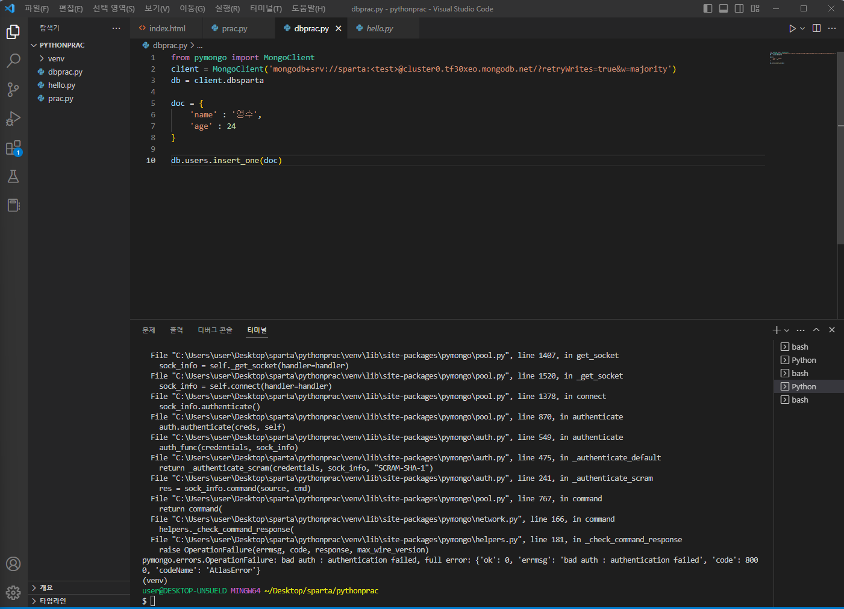
Task: Open the Run and Debug view
Action: pos(13,119)
